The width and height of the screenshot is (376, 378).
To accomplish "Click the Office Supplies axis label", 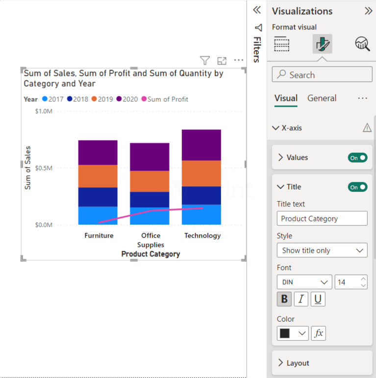I will point(150,240).
